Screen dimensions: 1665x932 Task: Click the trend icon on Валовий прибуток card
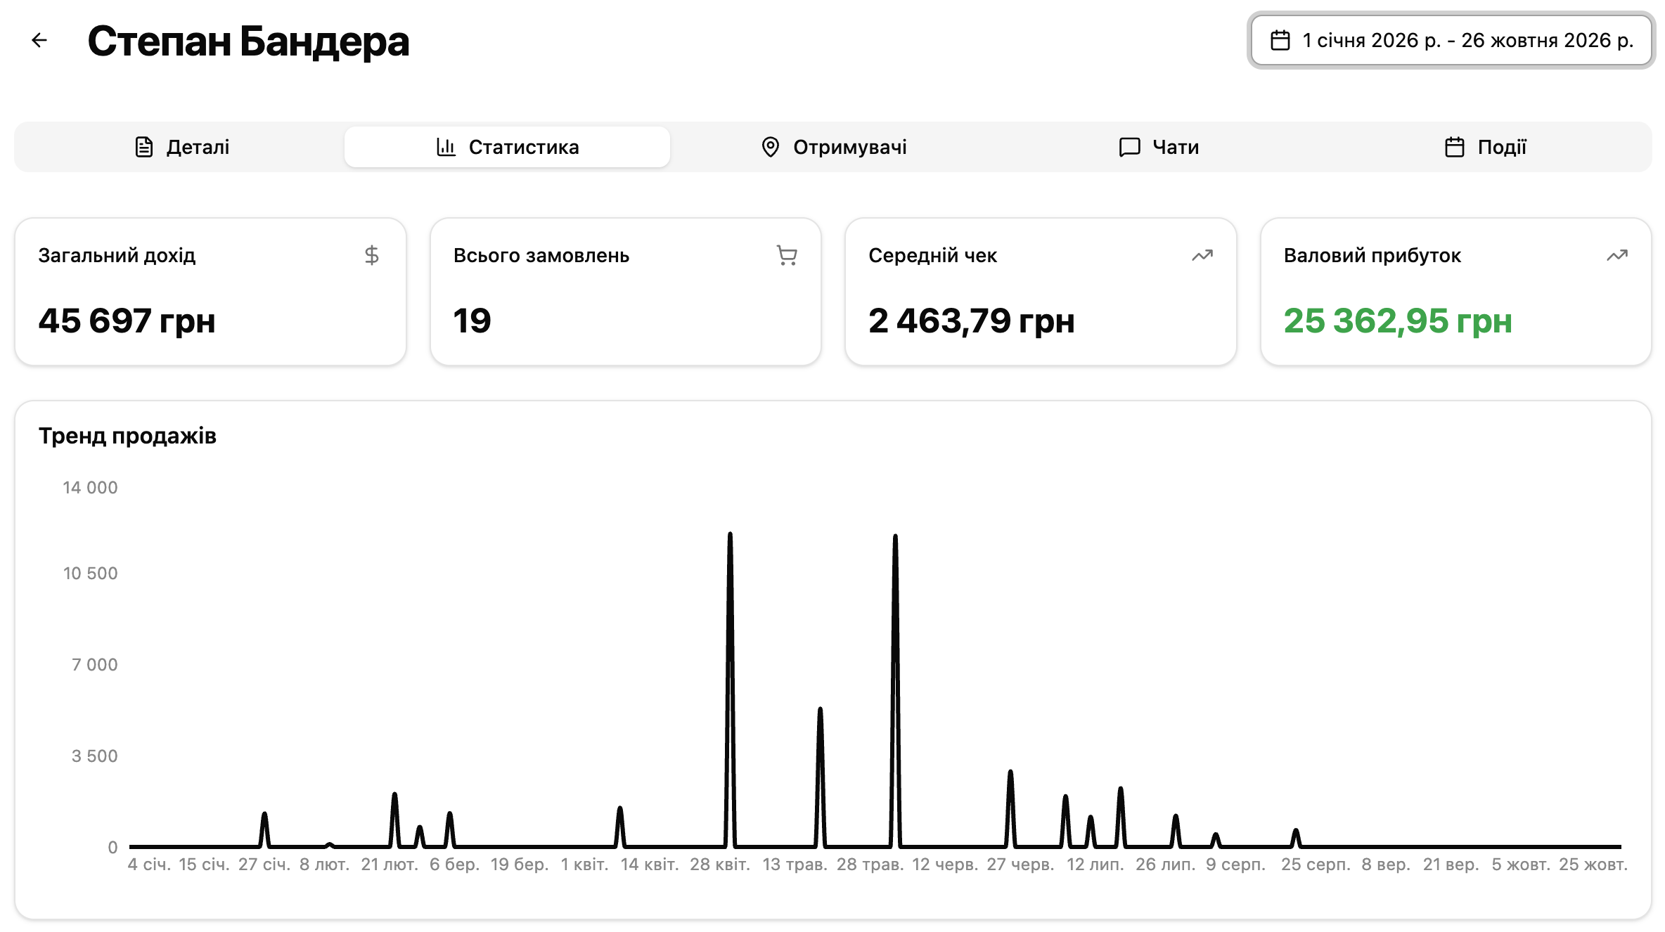pos(1617,255)
